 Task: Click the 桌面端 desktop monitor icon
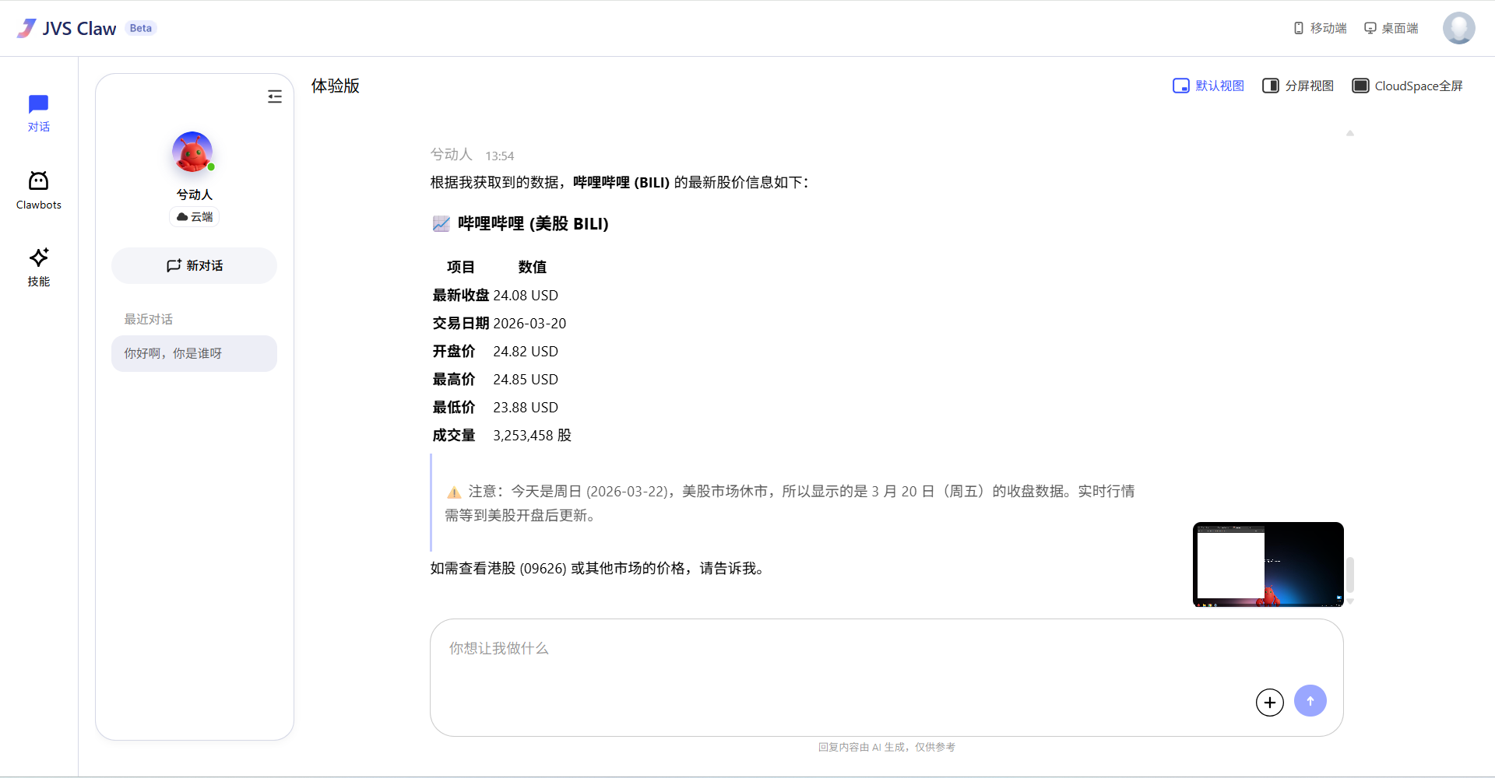1369,27
